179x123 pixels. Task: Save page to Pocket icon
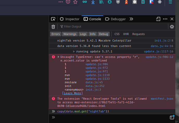(68, 2)
